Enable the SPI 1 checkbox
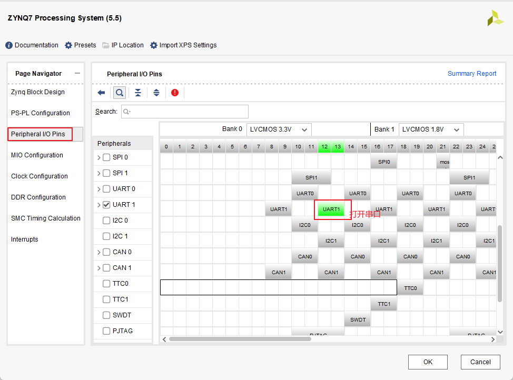 pyautogui.click(x=106, y=173)
